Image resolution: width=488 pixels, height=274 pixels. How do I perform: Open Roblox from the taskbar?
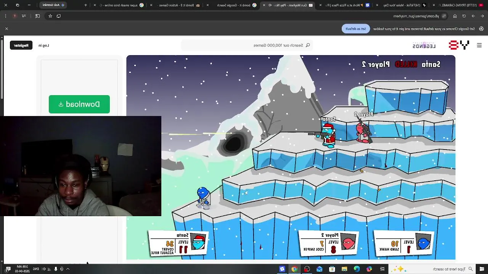282,269
